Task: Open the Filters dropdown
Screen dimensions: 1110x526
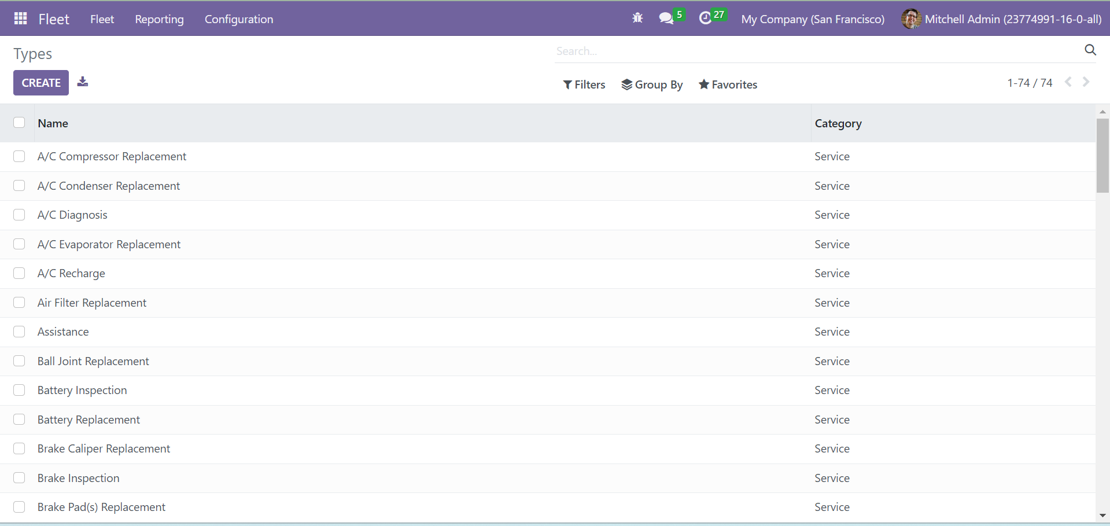Action: 584,84
